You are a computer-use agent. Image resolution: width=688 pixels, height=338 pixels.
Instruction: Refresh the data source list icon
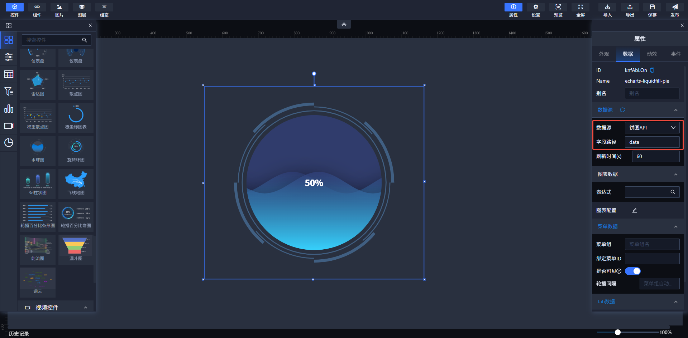tap(622, 110)
